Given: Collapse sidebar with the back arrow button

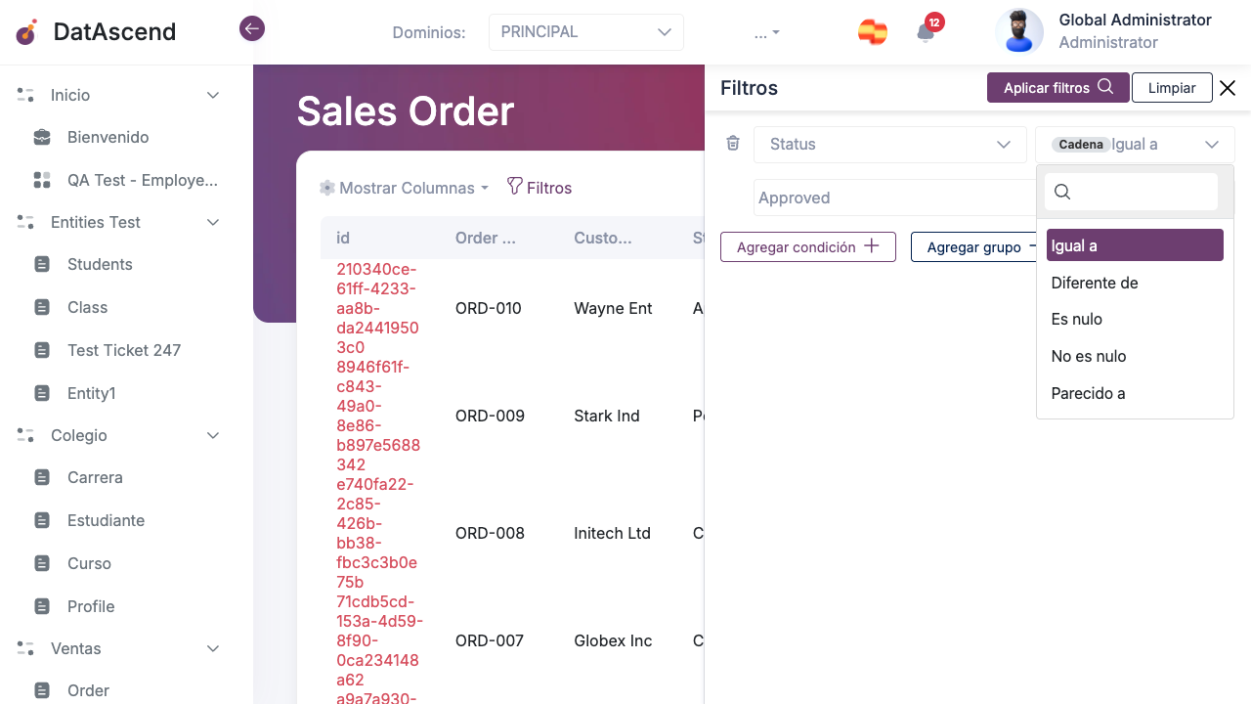Looking at the screenshot, I should pyautogui.click(x=252, y=28).
